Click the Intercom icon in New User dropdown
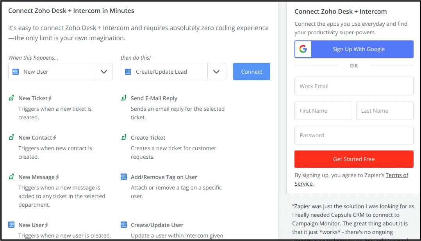 pos(16,72)
